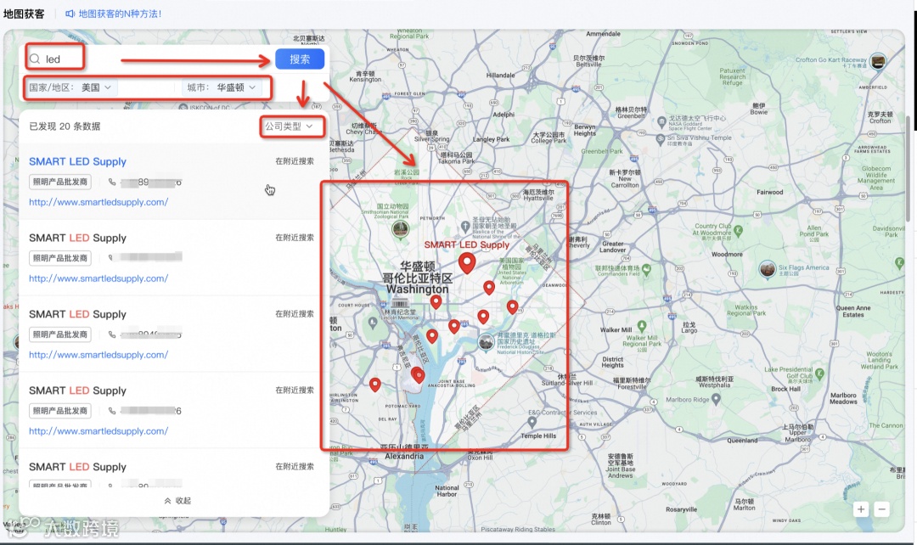Image resolution: width=917 pixels, height=545 pixels.
Task: Click the Alexandria city label on map
Action: 404,456
